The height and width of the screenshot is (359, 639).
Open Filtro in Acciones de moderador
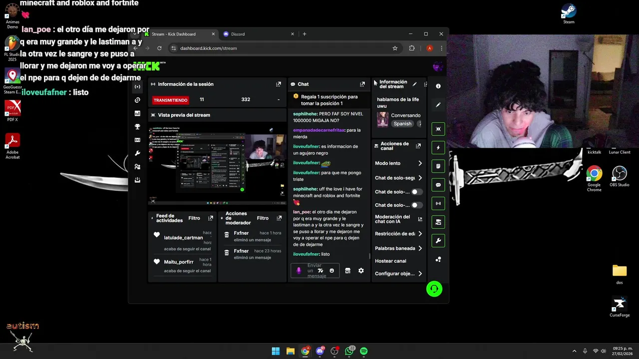[263, 218]
